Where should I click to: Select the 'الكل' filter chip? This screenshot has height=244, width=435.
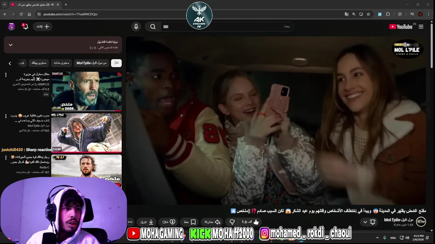[116, 63]
